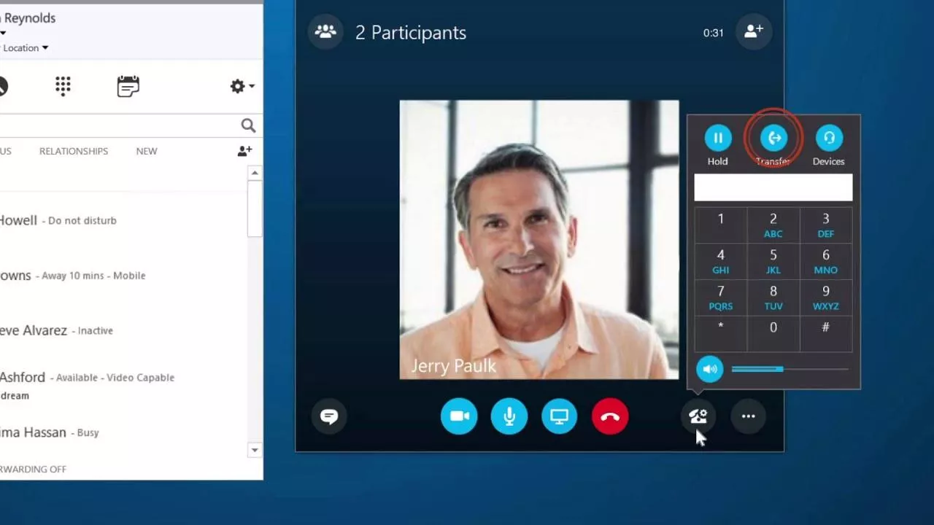Put the call on Hold
934x525 pixels.
718,138
